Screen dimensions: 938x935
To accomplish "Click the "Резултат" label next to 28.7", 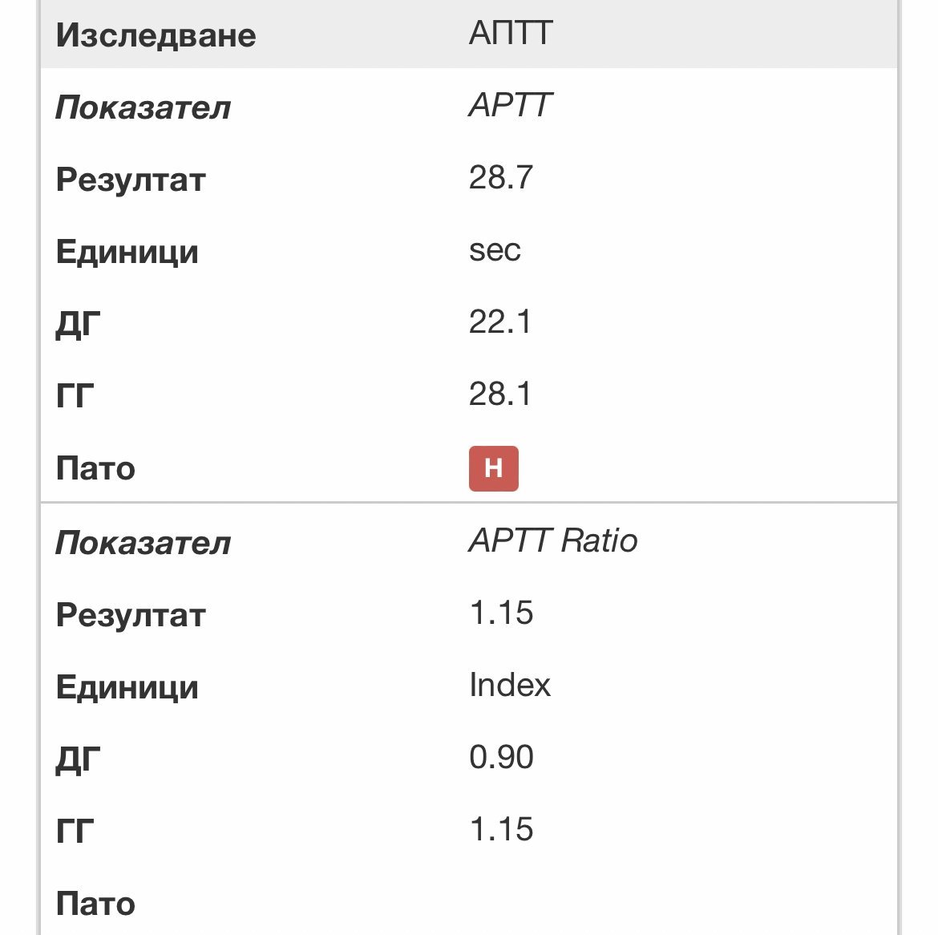I will pyautogui.click(x=131, y=180).
